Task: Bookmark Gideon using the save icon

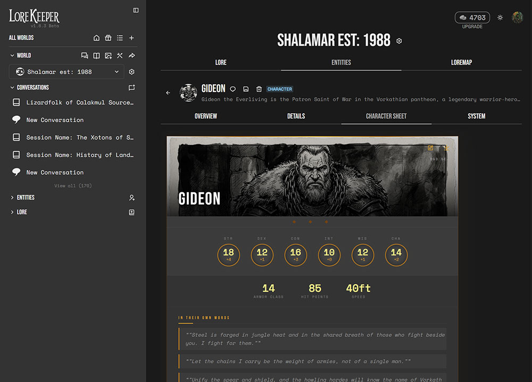Action: tap(246, 89)
